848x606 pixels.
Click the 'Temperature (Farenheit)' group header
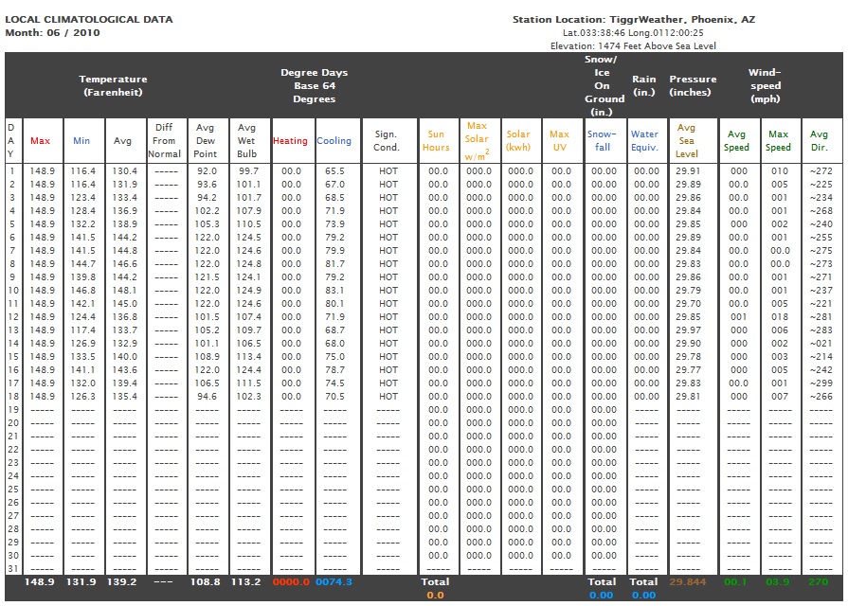click(x=113, y=85)
